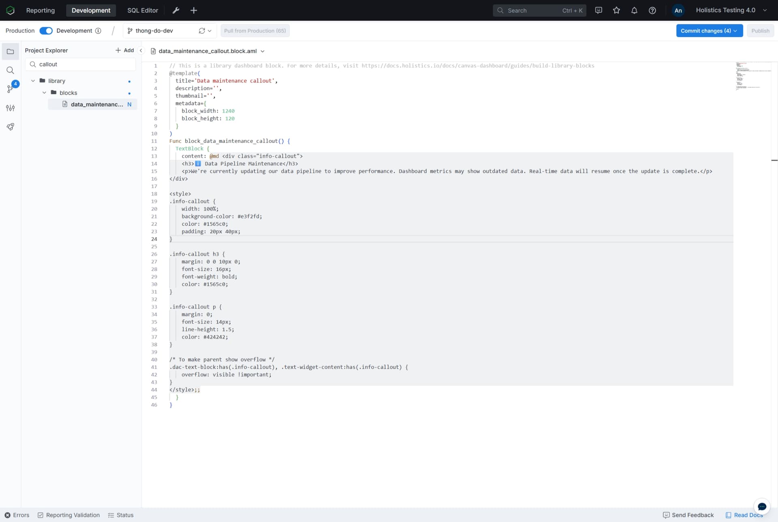Click block_height value 120
Screen dimensions: 778x522
pyautogui.click(x=230, y=118)
